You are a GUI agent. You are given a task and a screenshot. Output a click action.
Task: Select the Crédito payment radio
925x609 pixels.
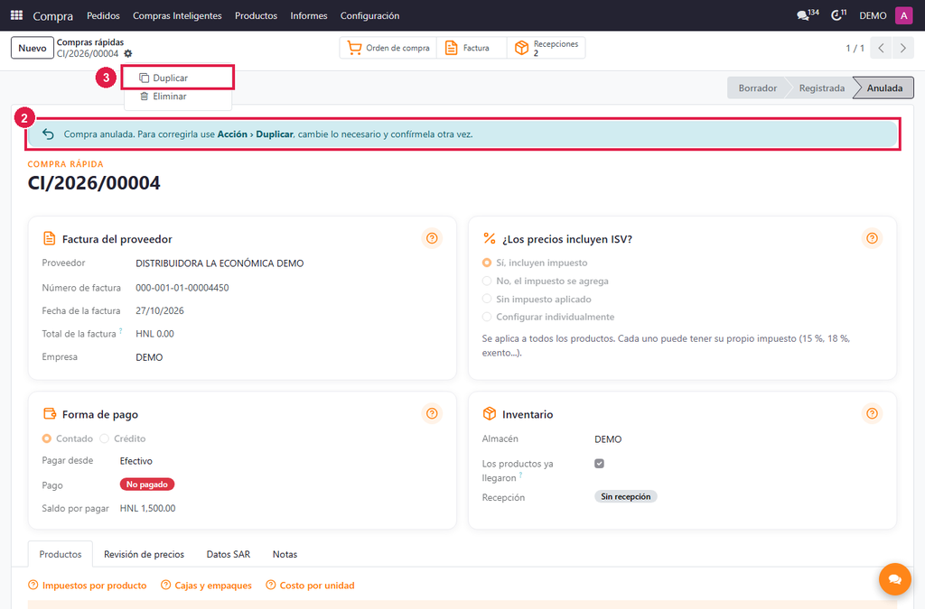tap(105, 438)
